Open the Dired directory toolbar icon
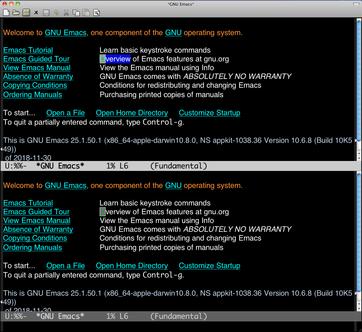This screenshot has height=332, width=362. click(x=26, y=13)
